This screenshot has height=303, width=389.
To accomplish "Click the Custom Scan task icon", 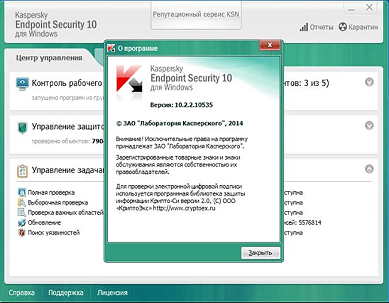I will click(x=23, y=203).
